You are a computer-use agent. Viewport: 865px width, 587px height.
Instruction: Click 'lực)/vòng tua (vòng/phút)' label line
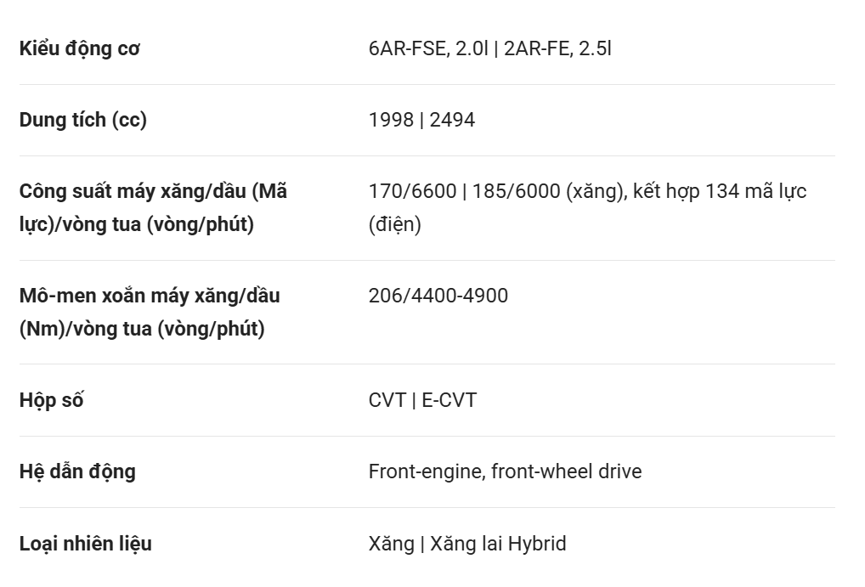point(137,225)
